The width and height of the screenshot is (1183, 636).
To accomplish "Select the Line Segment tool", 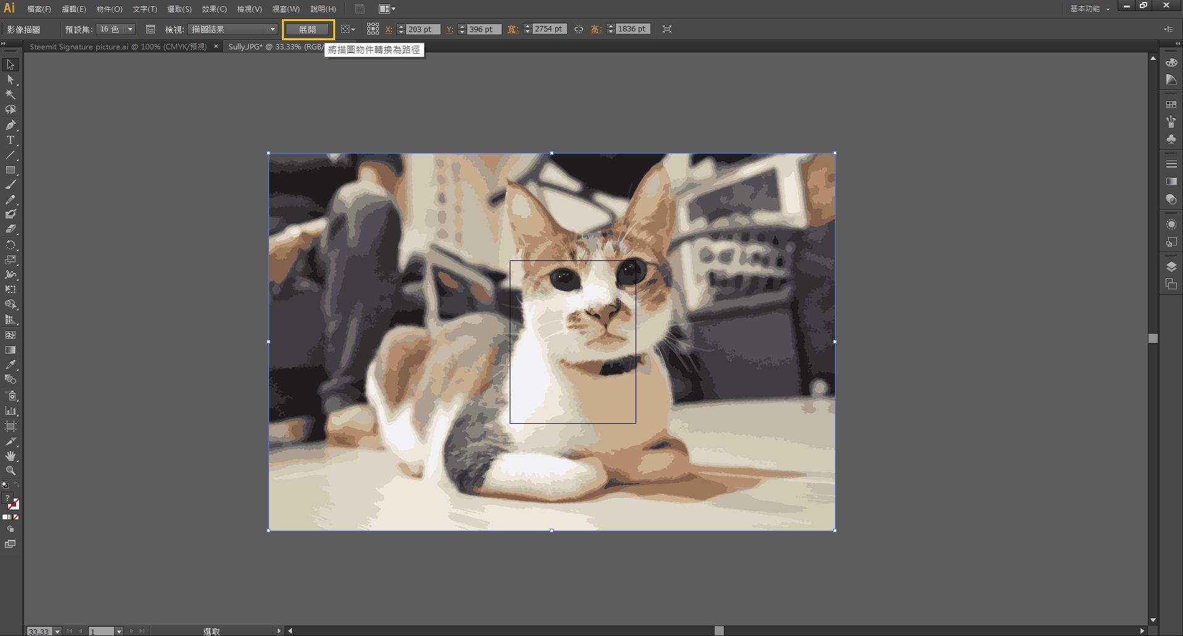I will coord(10,155).
